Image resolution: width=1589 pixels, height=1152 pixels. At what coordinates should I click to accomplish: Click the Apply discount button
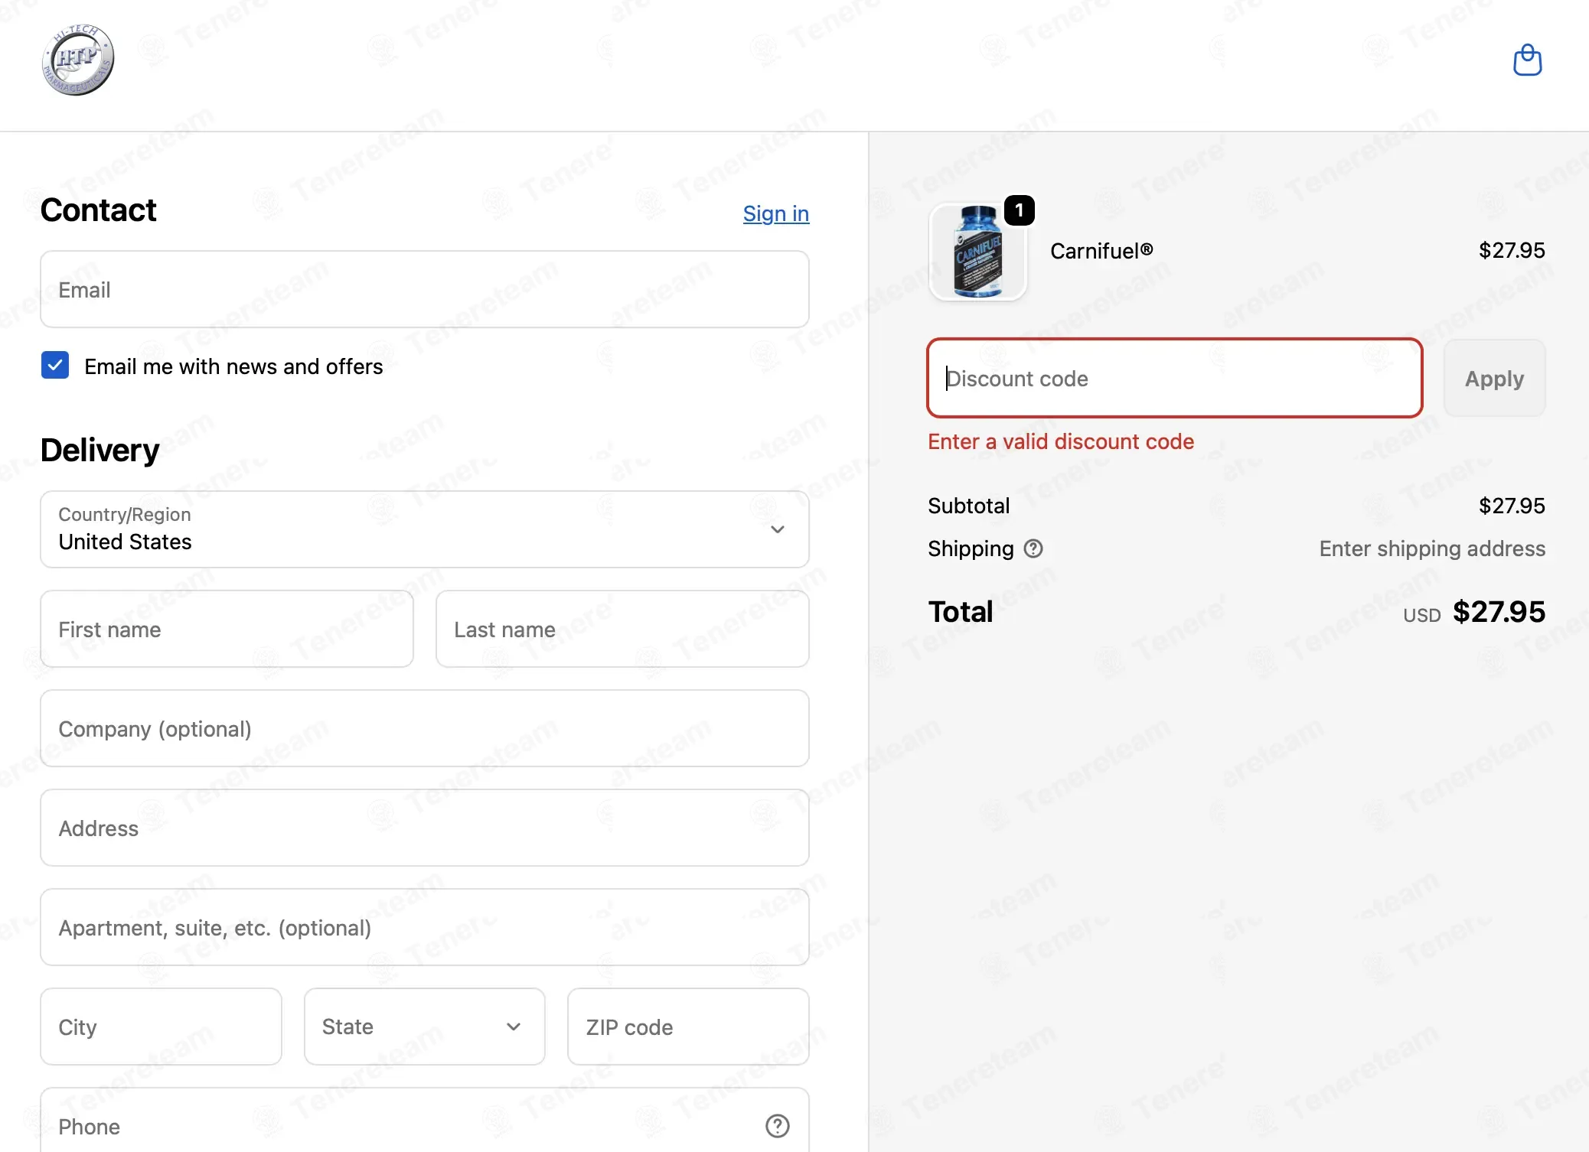coord(1495,378)
